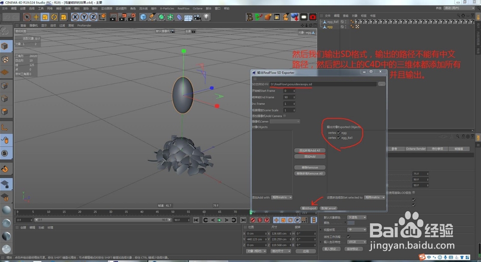
Task: Toggle Y axis lock
Action: click(x=84, y=17)
